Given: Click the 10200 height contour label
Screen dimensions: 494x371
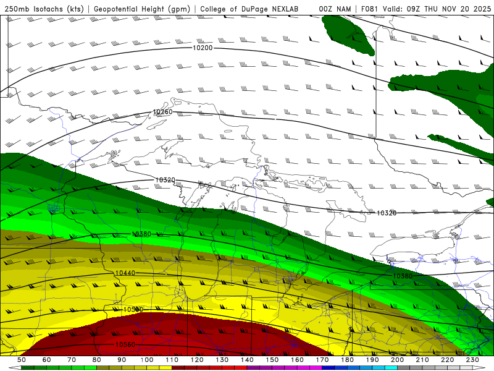Looking at the screenshot, I should [x=203, y=48].
